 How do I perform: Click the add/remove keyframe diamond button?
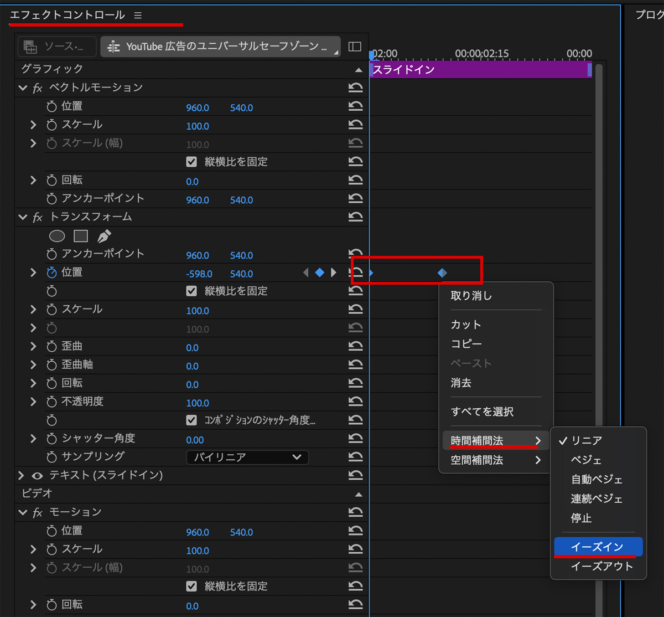pyautogui.click(x=319, y=272)
